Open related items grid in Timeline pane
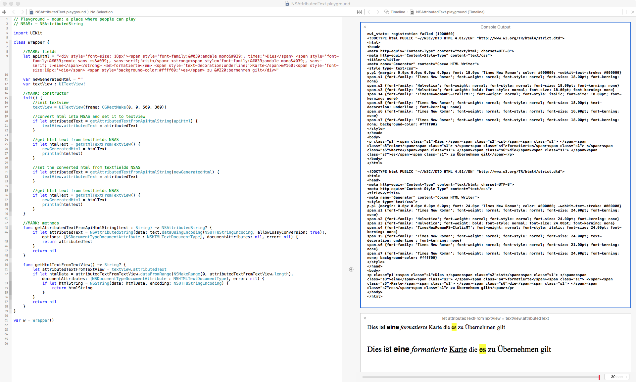Image resolution: width=636 pixels, height=382 pixels. click(x=360, y=12)
